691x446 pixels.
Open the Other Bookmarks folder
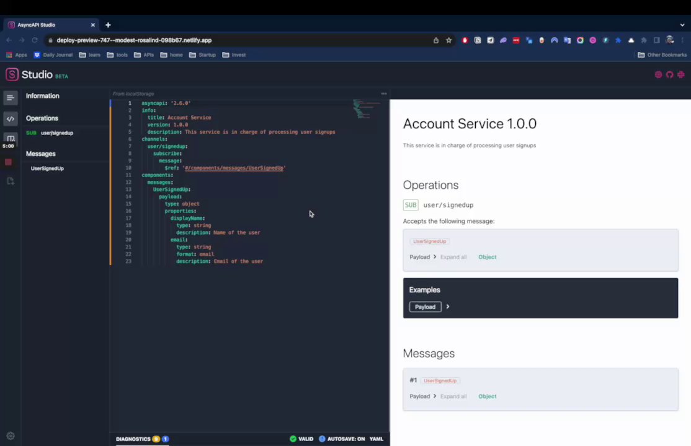point(662,55)
